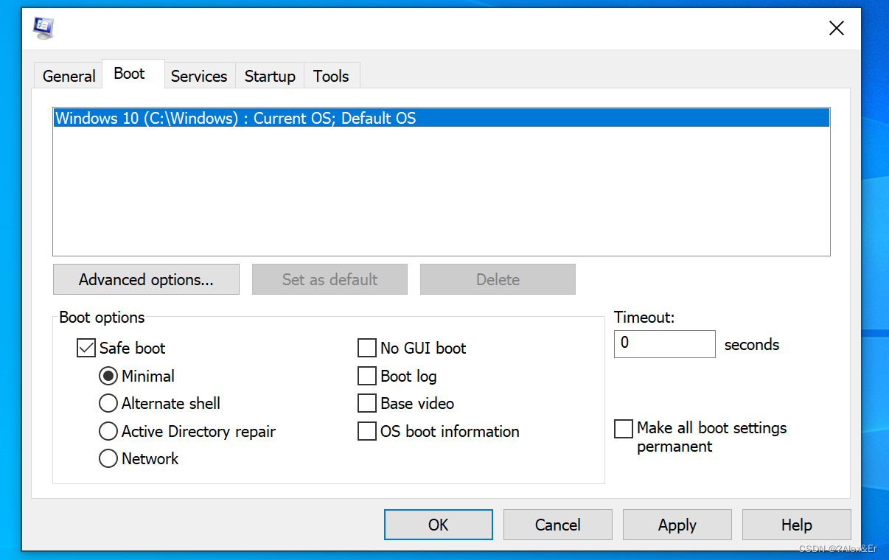Uncheck the Safe boot checkbox
This screenshot has height=560, width=889.
[x=86, y=348]
